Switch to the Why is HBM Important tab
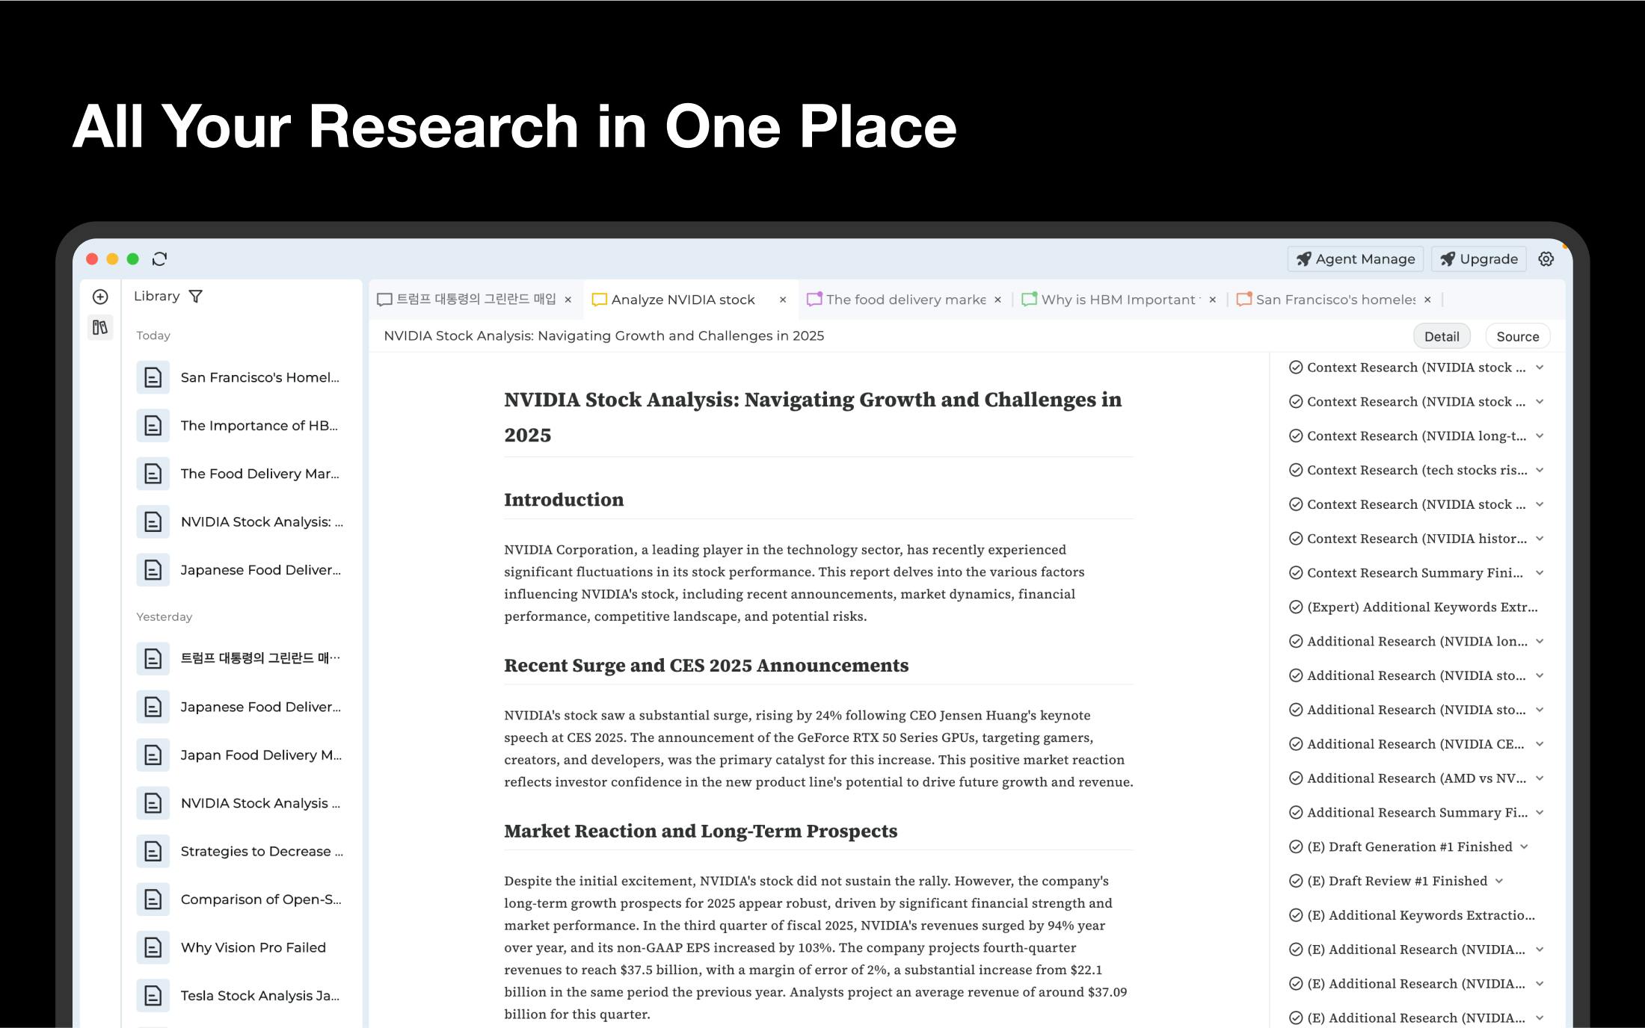This screenshot has height=1028, width=1645. click(1121, 300)
